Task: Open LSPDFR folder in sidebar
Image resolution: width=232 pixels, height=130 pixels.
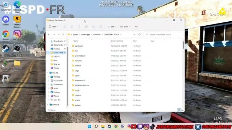Action: [57, 56]
